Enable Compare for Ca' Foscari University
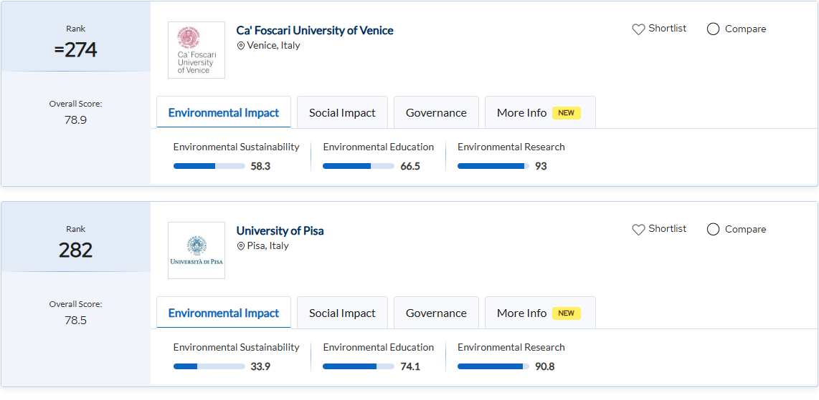 coord(713,29)
